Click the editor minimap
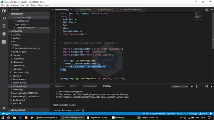The image size is (214, 120). point(199,16)
